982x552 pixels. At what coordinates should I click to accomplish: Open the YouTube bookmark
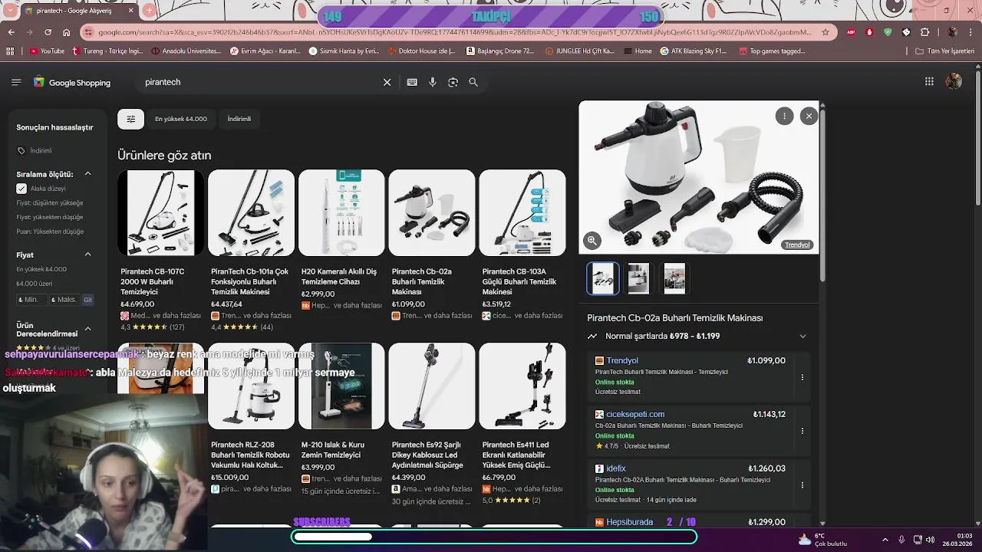click(x=47, y=51)
